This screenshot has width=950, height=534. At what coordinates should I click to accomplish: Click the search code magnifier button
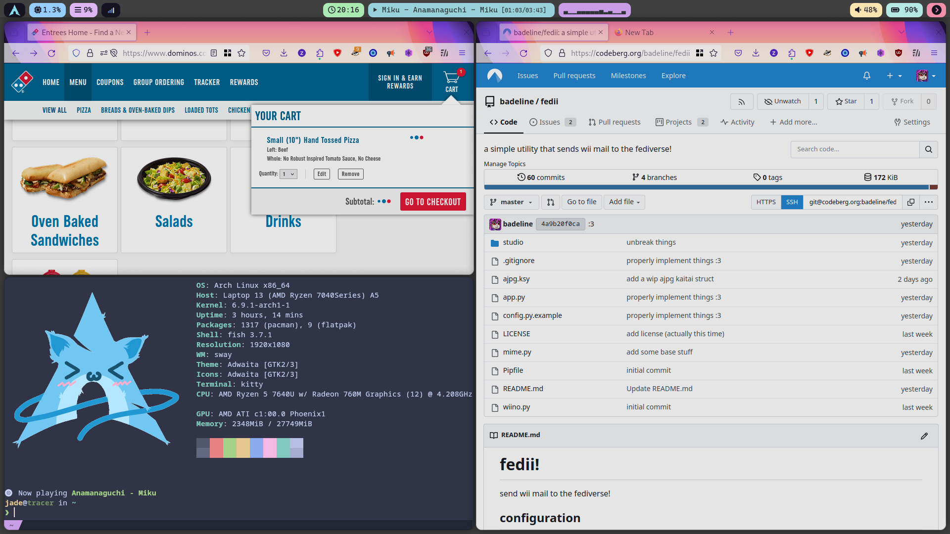pos(928,149)
